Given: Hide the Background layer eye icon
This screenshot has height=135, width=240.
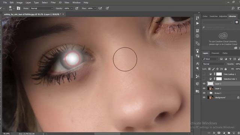Looking at the screenshot, I should [x=204, y=97].
